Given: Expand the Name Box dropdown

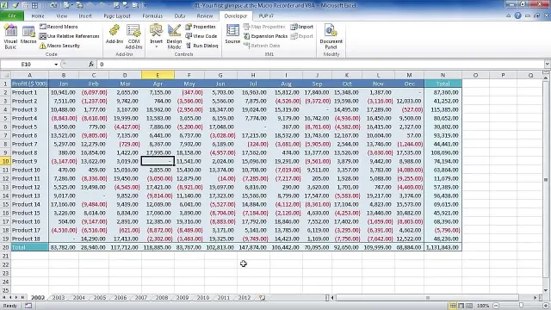Looking at the screenshot, I should 56,65.
